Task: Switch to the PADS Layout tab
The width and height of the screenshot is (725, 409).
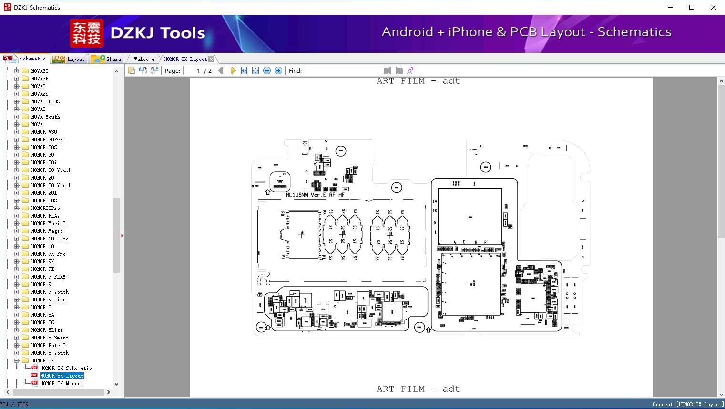Action: tap(68, 59)
